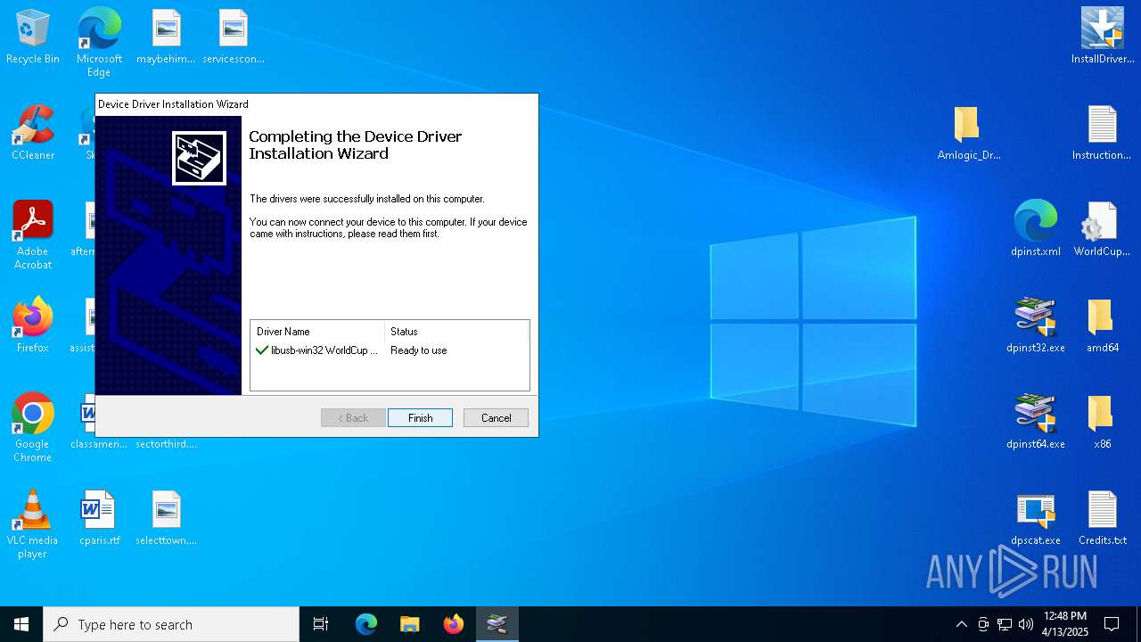Image resolution: width=1141 pixels, height=642 pixels.
Task: Open the Windows Start menu
Action: coord(21,624)
